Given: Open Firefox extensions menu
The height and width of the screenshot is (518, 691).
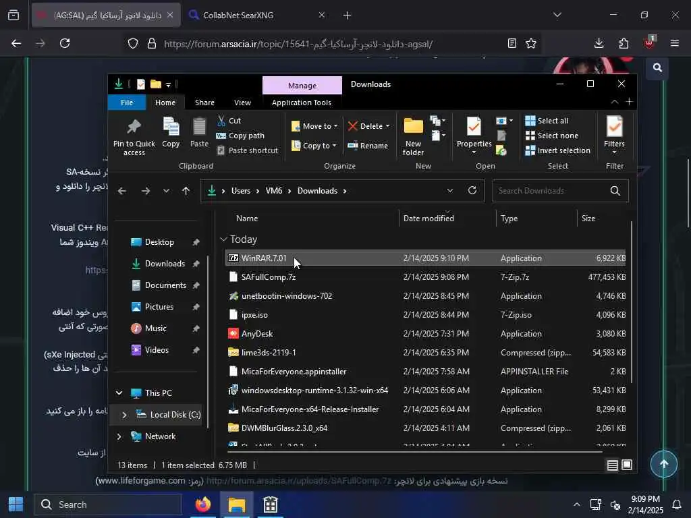Looking at the screenshot, I should coord(624,43).
